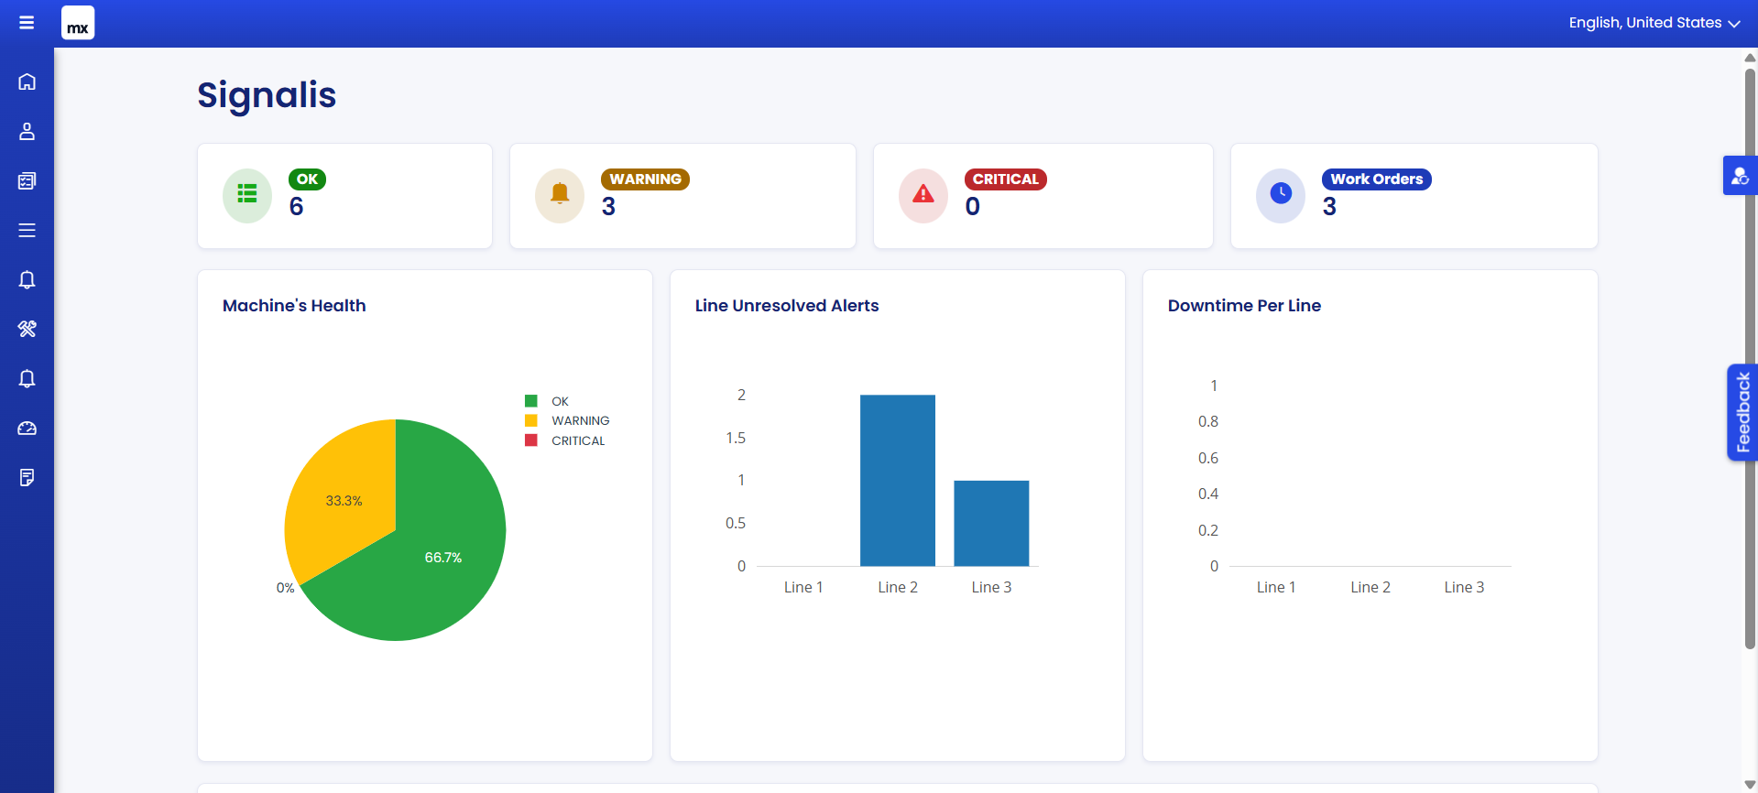Viewport: 1758px width, 793px height.
Task: Go to the Home icon in the sidebar
Action: click(27, 81)
